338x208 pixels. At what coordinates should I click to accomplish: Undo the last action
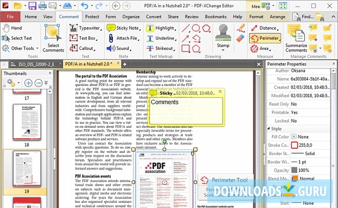point(84,6)
